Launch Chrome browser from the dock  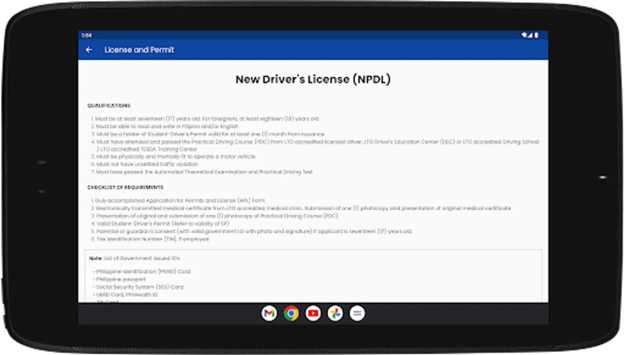[x=291, y=313]
